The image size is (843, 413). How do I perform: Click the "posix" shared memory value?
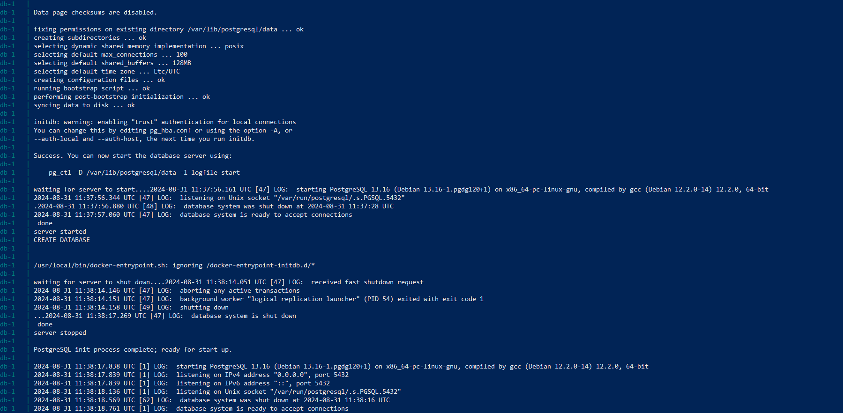tap(234, 46)
